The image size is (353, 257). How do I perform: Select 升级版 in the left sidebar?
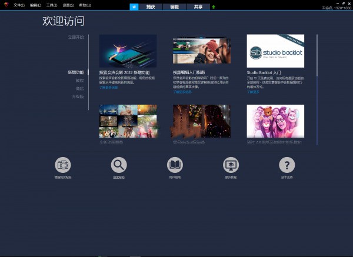click(x=78, y=96)
